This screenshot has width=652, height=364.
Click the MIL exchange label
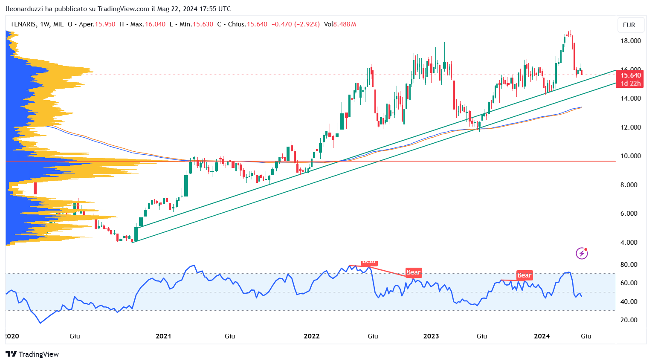point(58,24)
